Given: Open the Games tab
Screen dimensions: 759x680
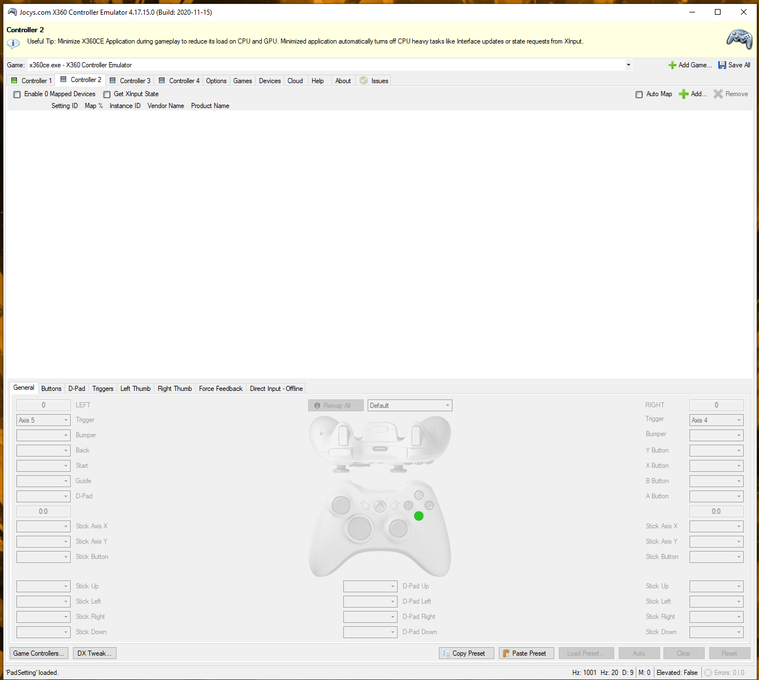Looking at the screenshot, I should (x=243, y=81).
